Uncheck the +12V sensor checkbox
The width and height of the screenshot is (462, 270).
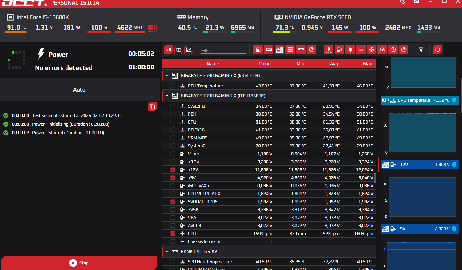(173, 170)
